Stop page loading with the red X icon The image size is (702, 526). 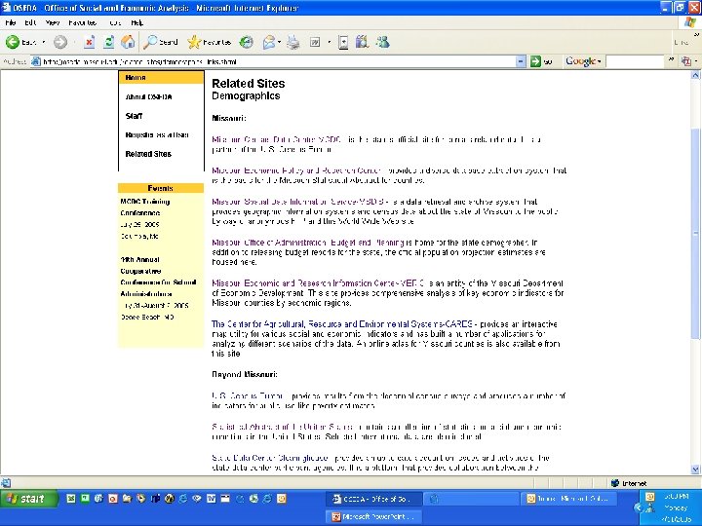(x=89, y=42)
